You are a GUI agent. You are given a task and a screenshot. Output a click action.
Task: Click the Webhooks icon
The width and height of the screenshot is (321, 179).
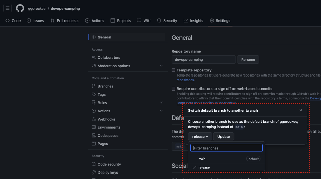coord(94,119)
